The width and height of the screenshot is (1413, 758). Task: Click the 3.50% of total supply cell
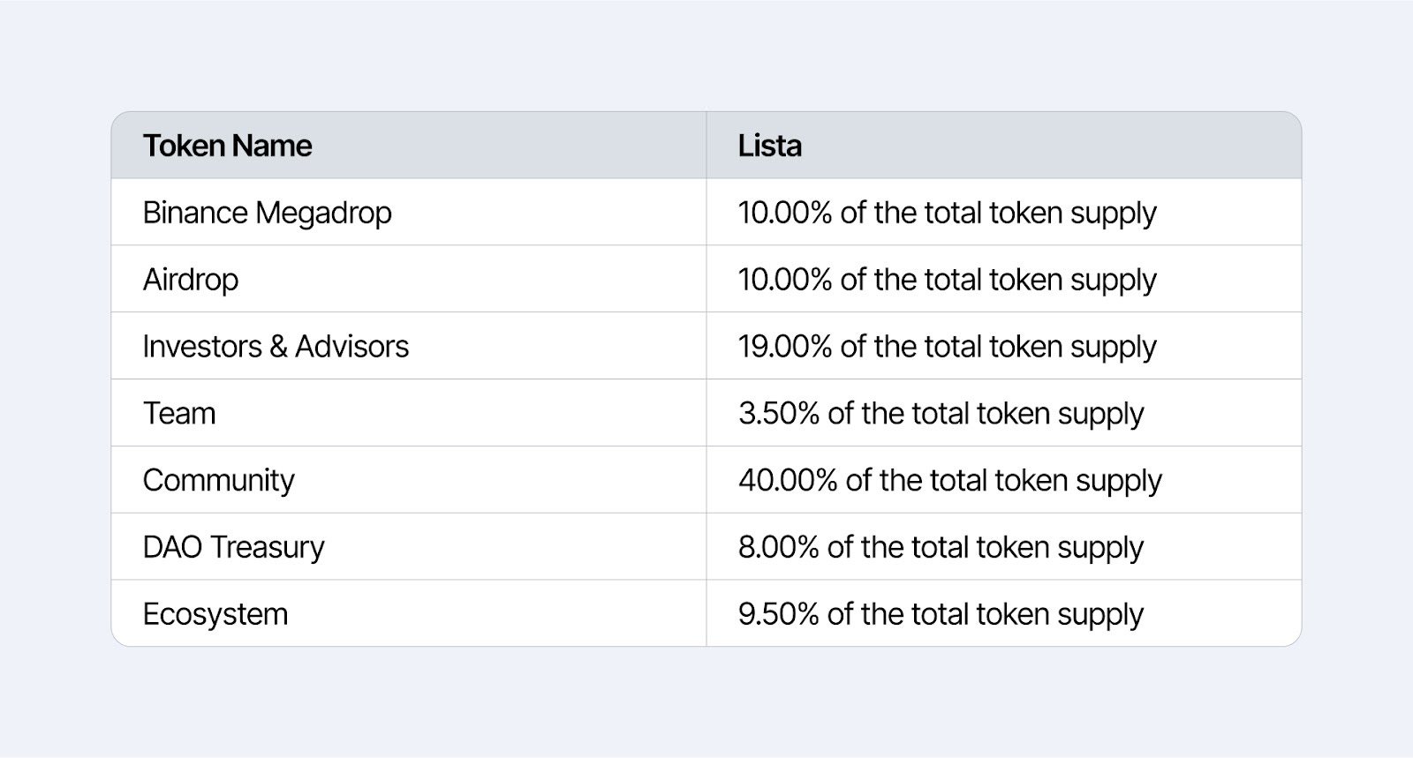[941, 413]
